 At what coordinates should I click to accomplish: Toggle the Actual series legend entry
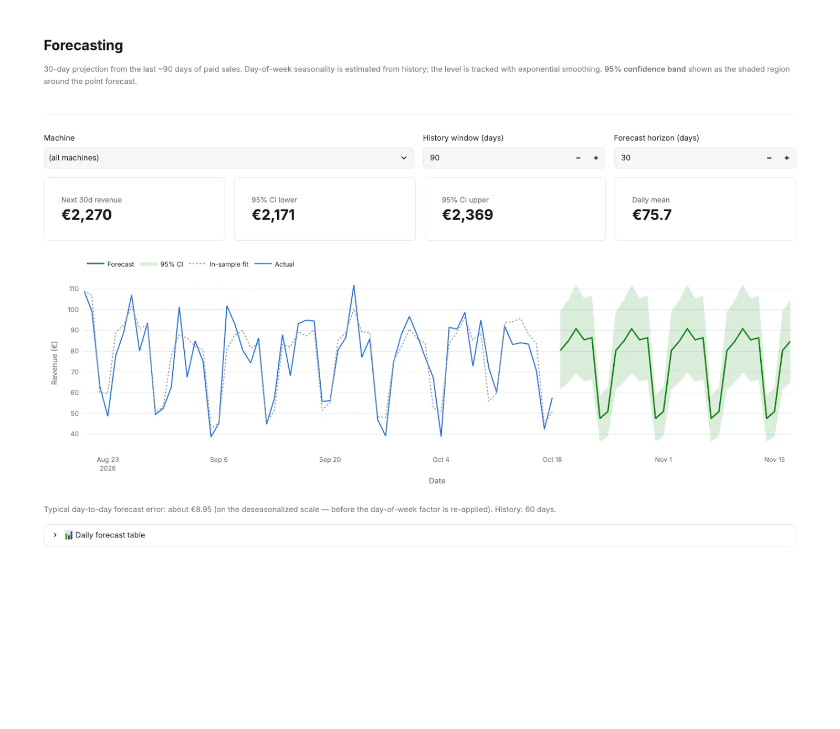pos(275,264)
